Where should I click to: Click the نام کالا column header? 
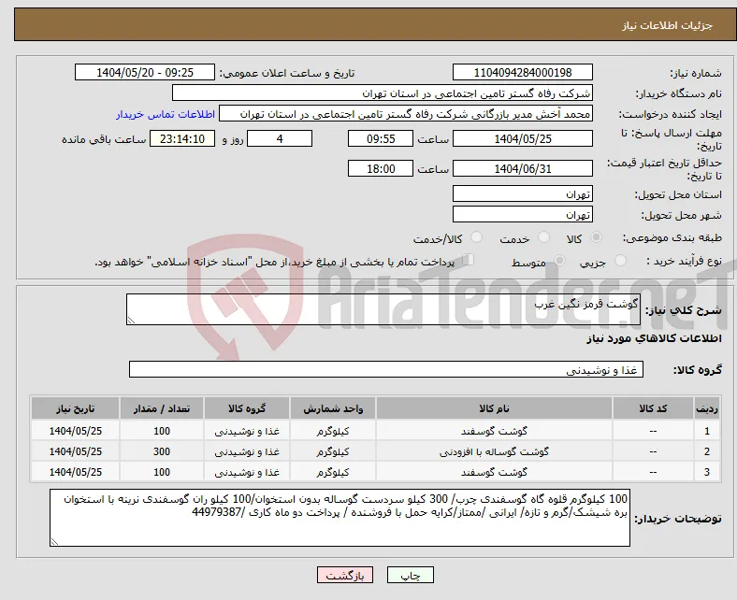click(494, 408)
